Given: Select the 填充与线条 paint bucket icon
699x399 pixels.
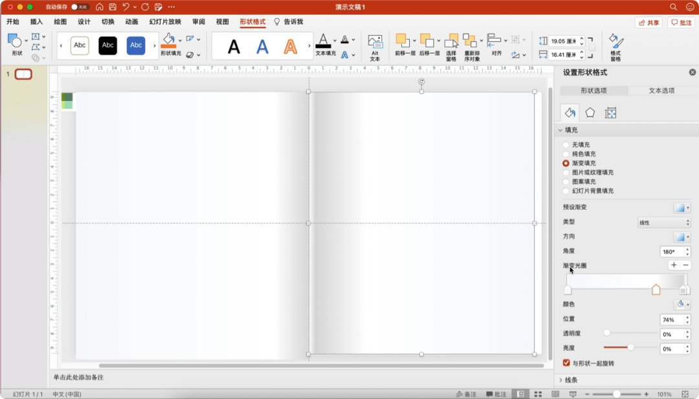Looking at the screenshot, I should coord(570,113).
